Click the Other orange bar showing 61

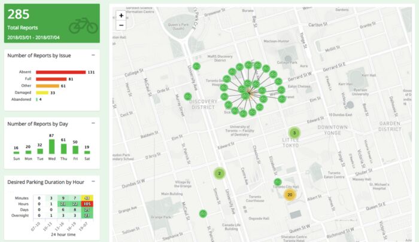click(47, 86)
